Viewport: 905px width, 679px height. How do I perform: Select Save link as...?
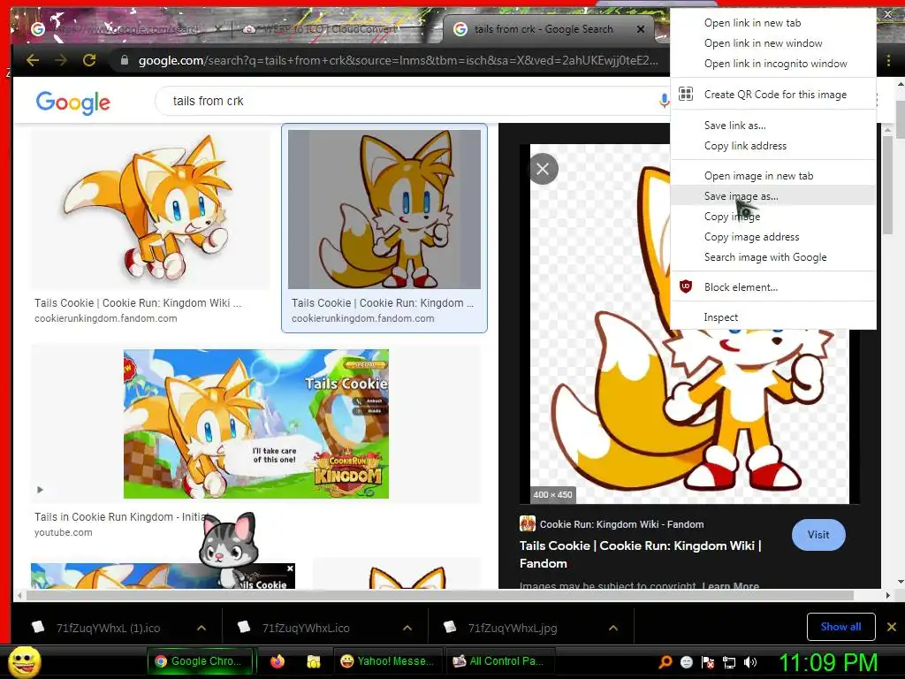tap(772, 126)
